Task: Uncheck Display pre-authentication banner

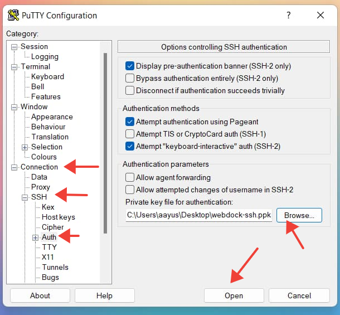Action: coord(130,66)
